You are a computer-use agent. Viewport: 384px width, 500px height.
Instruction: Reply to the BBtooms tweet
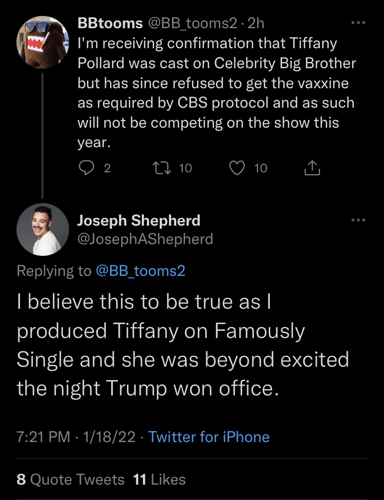(86, 168)
